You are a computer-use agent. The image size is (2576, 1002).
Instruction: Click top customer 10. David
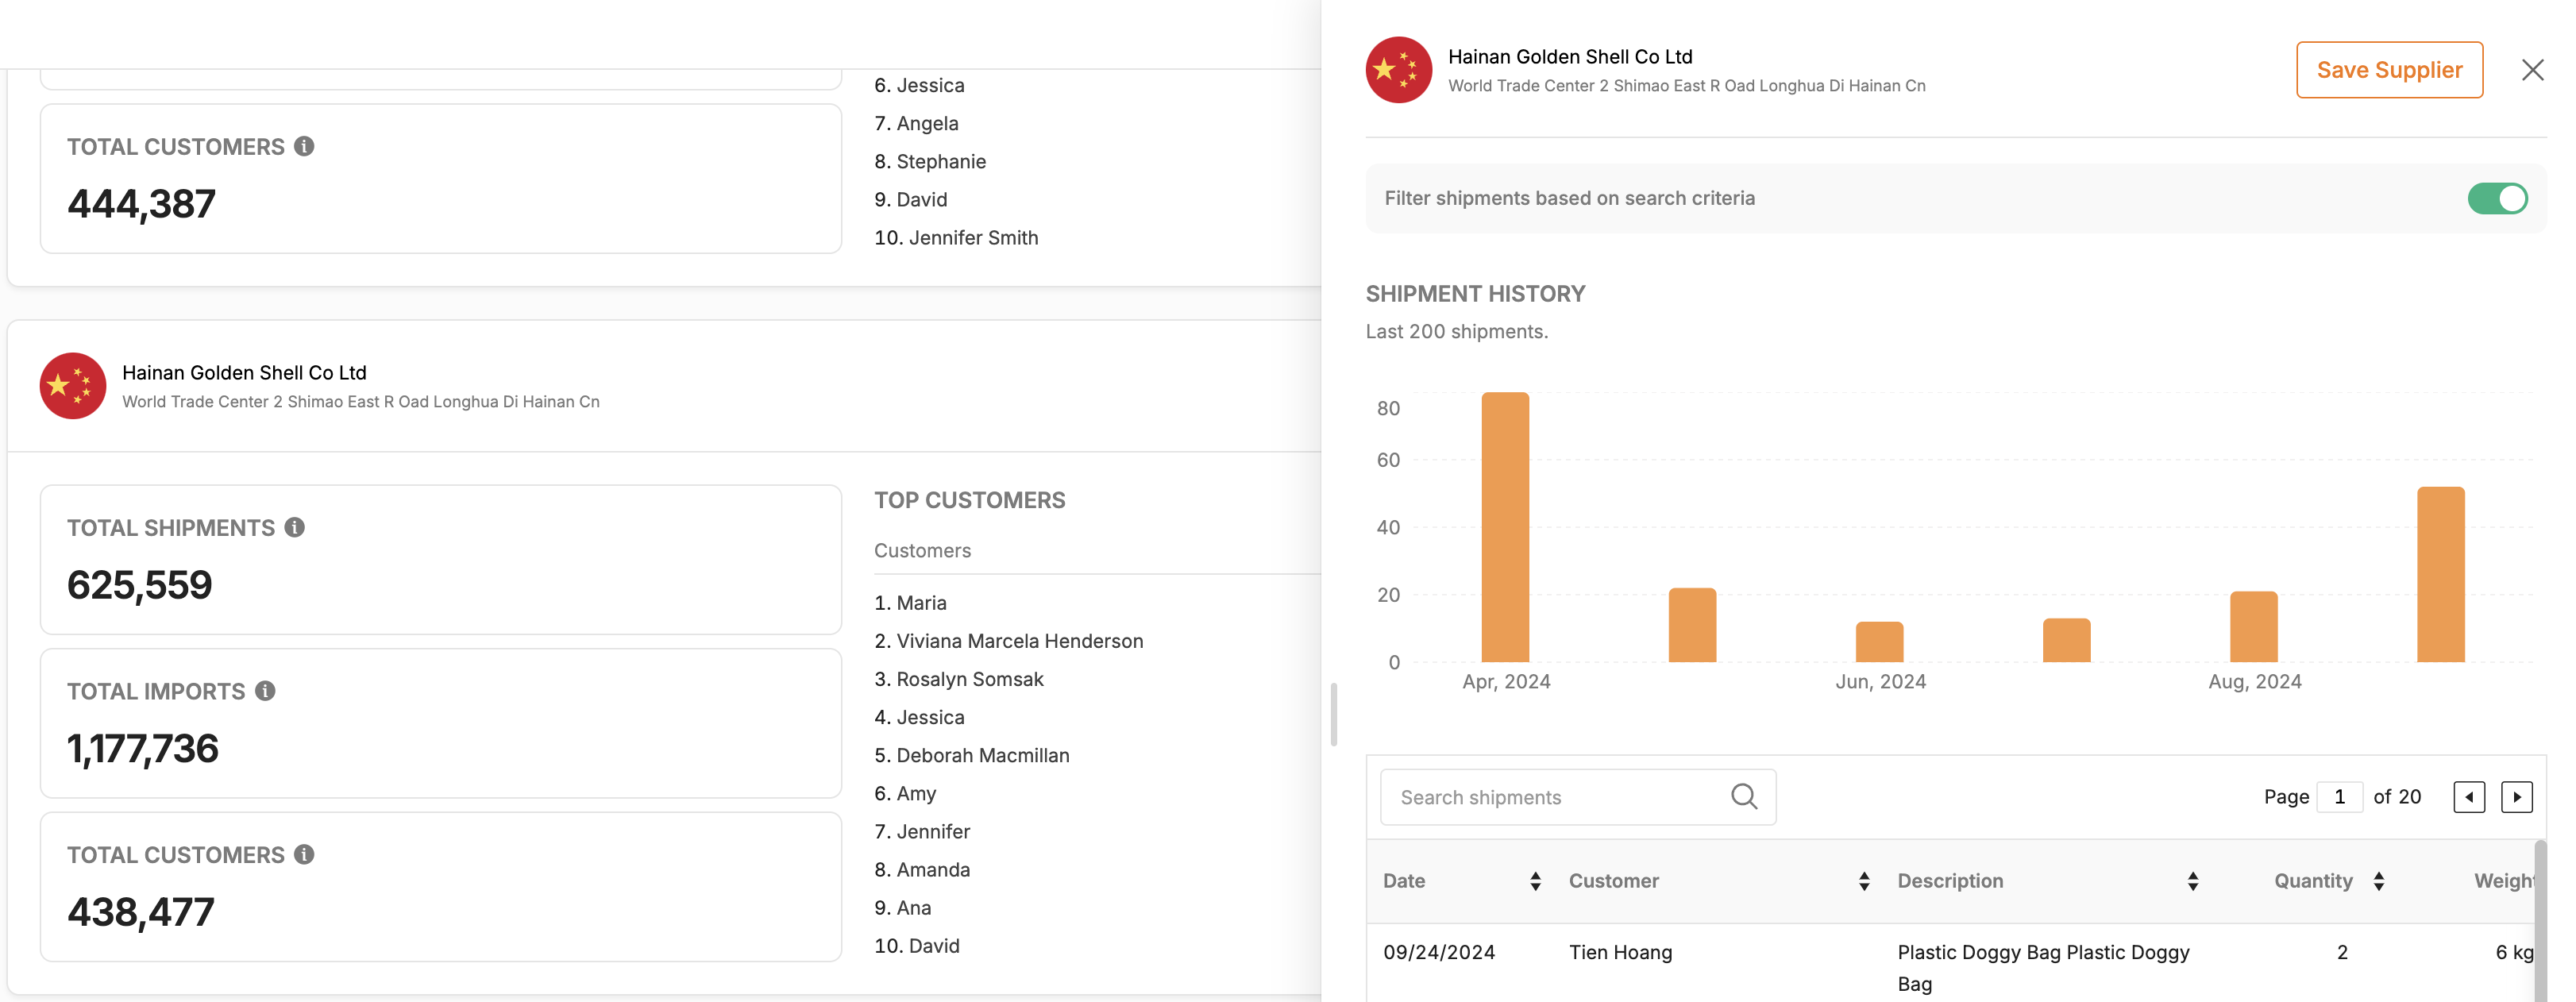click(916, 945)
